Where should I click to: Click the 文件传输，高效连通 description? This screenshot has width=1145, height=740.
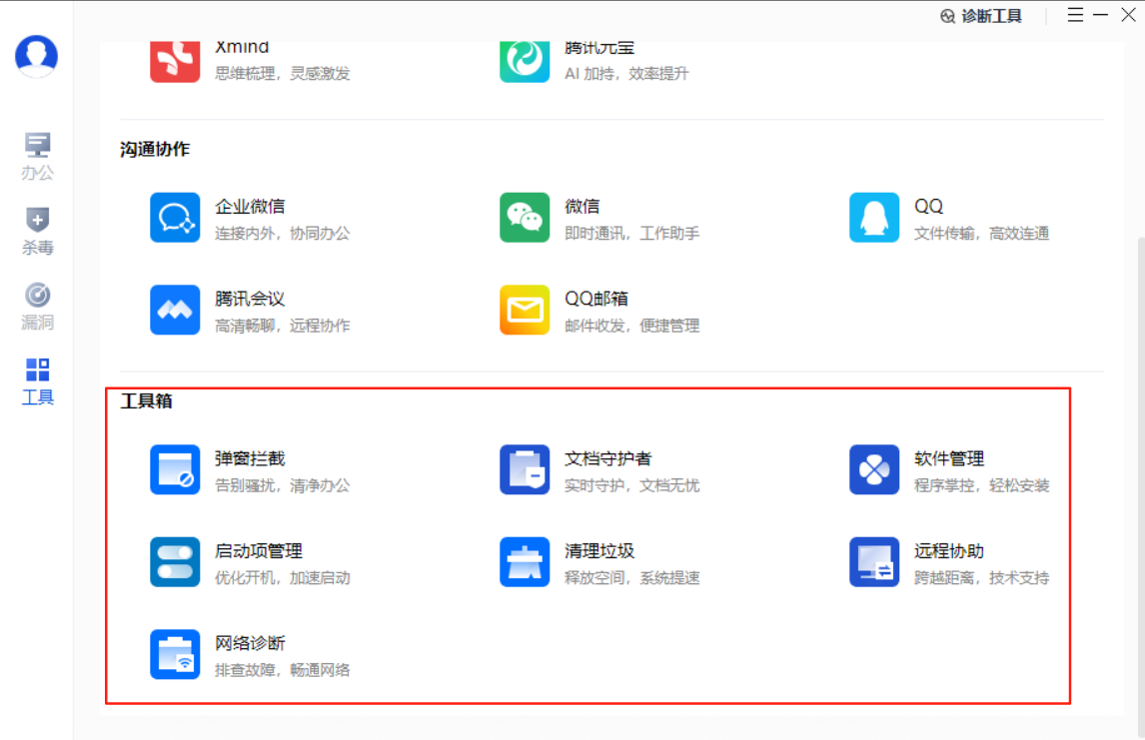(x=982, y=234)
